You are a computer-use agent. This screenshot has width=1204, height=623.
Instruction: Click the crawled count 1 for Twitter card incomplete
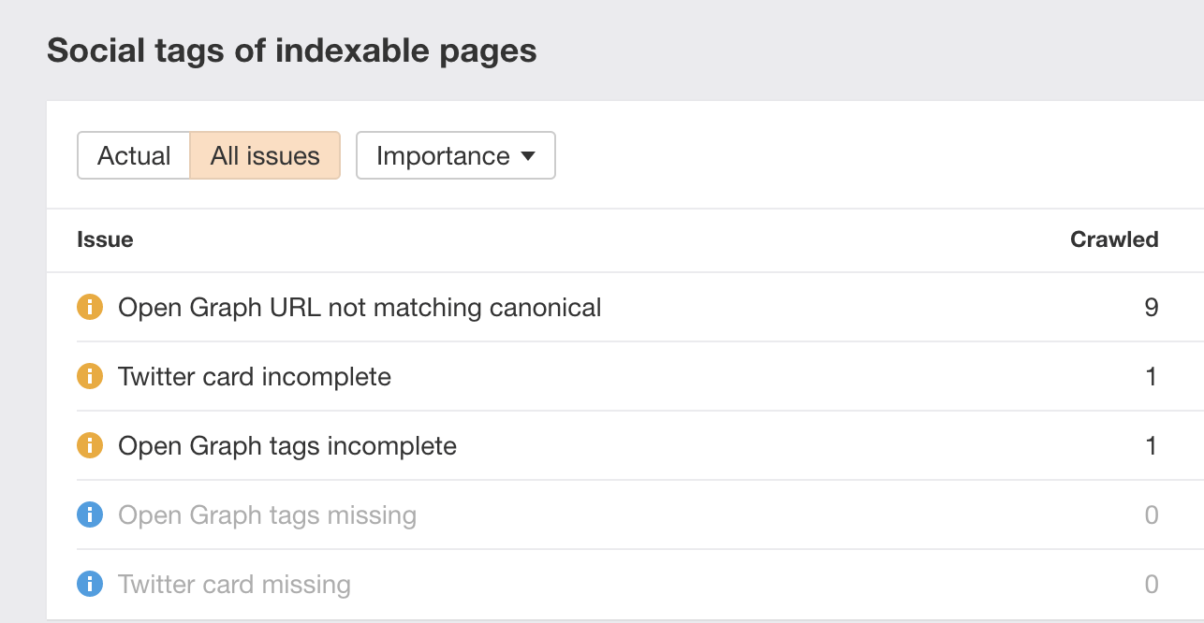1152,376
